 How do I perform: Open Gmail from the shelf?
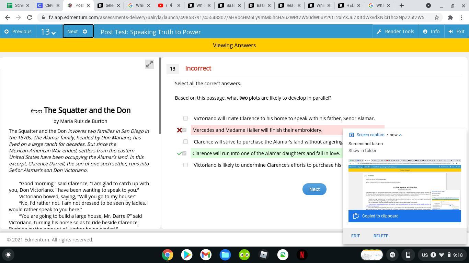point(206,255)
